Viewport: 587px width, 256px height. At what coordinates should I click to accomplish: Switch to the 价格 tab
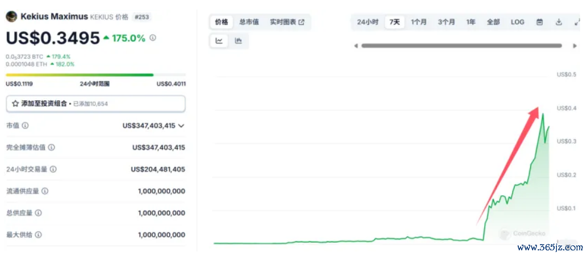tap(221, 22)
